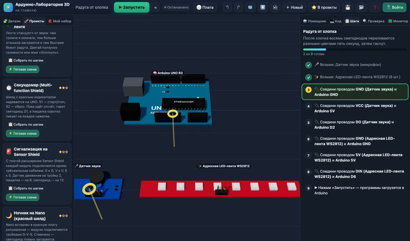This screenshot has height=241, width=410.
Task: Open help with the red question mark
Action: coord(375,7)
